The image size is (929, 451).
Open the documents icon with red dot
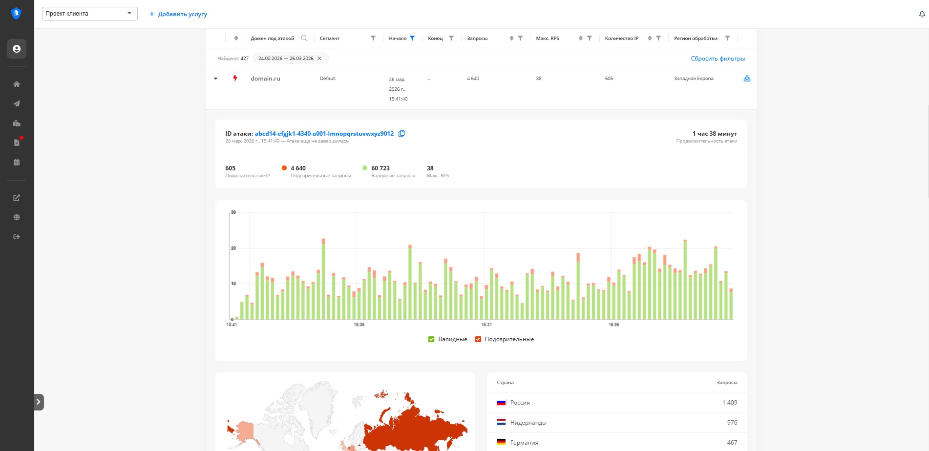(x=17, y=143)
